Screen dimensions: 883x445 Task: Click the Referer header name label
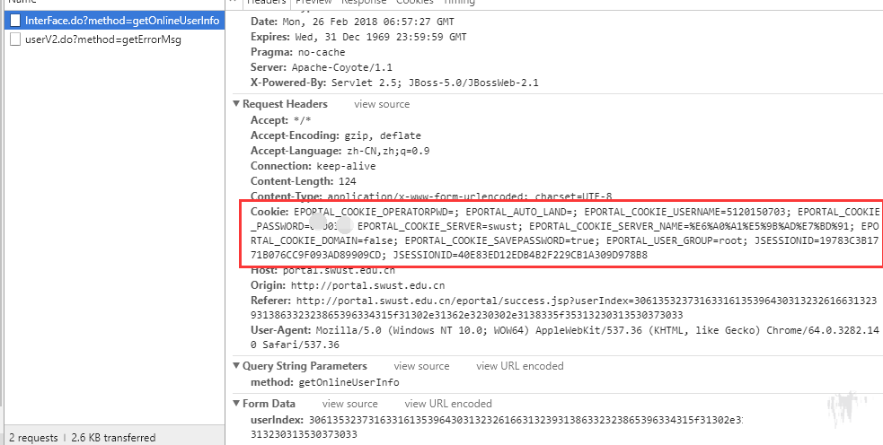click(270, 301)
